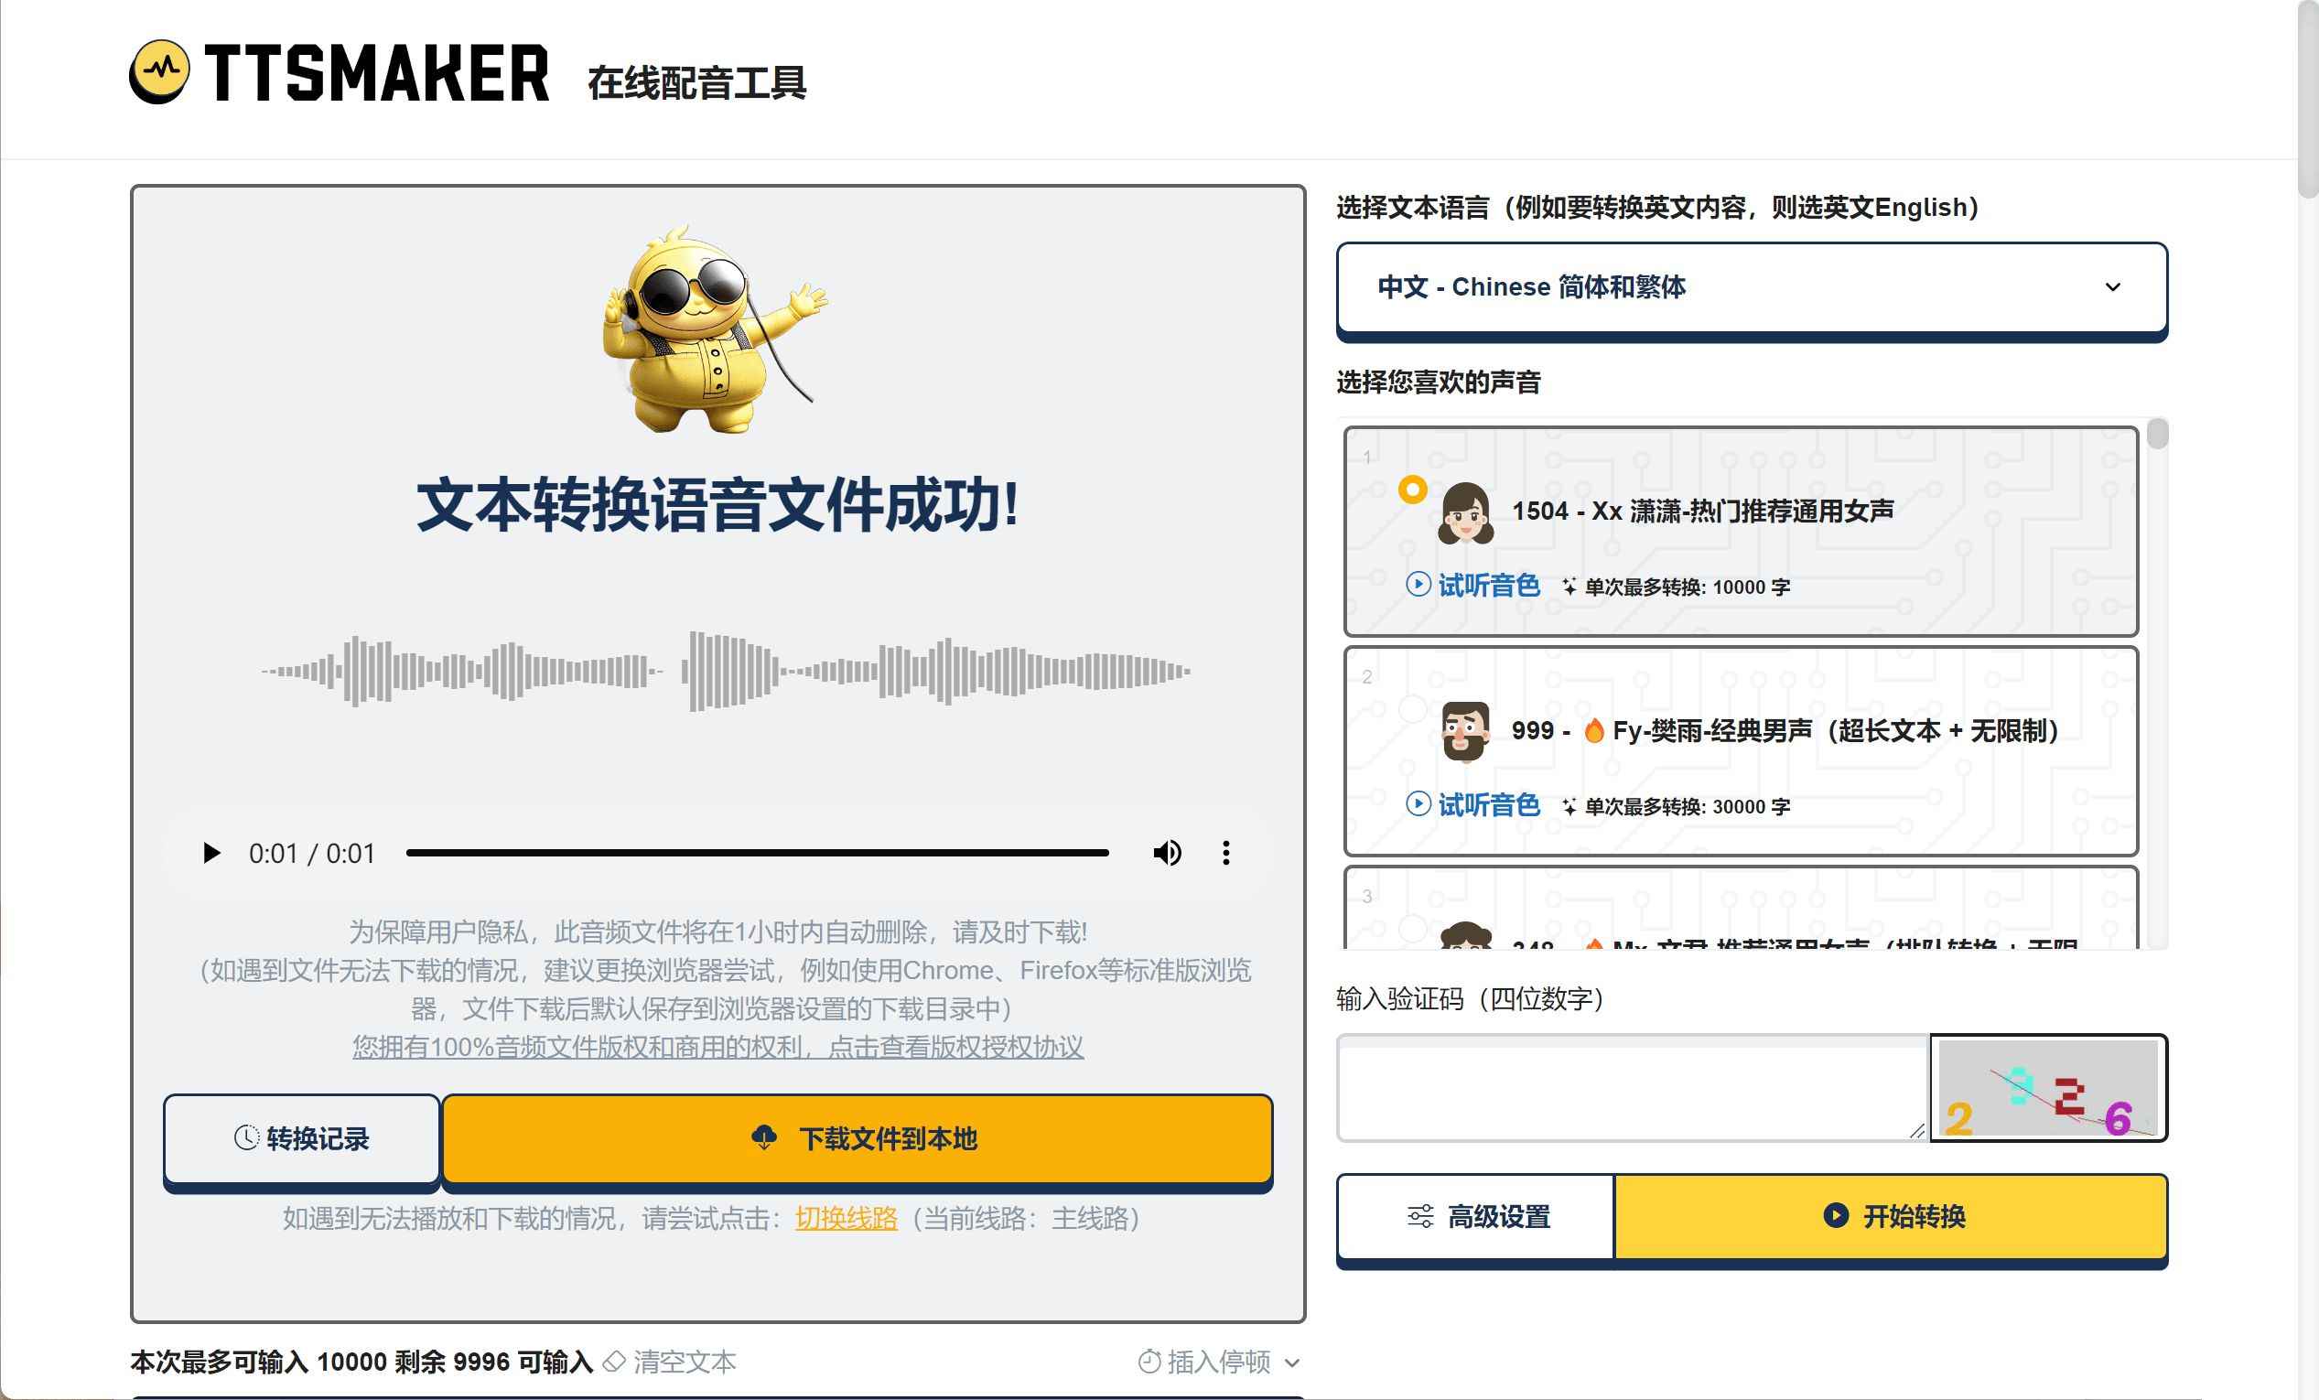Open the audio player options menu
This screenshot has height=1400, width=2319.
coord(1225,853)
